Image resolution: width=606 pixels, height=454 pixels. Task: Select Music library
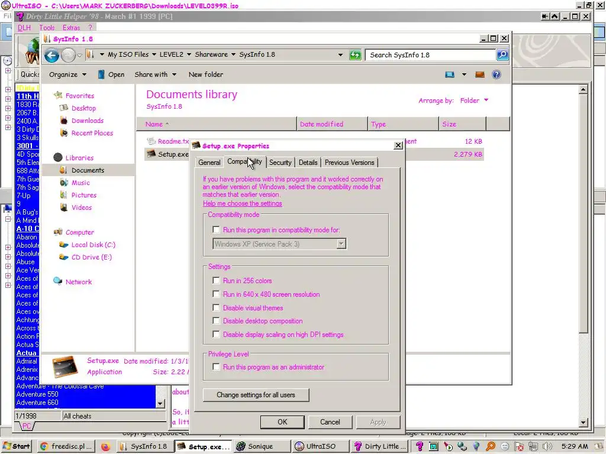click(x=80, y=183)
